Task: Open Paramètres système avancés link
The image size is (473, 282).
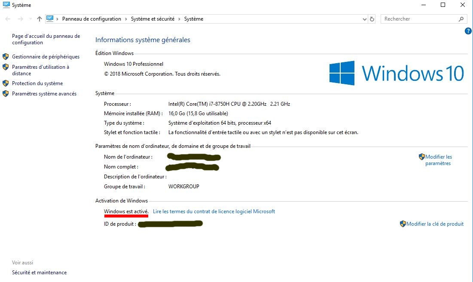Action: pos(44,94)
